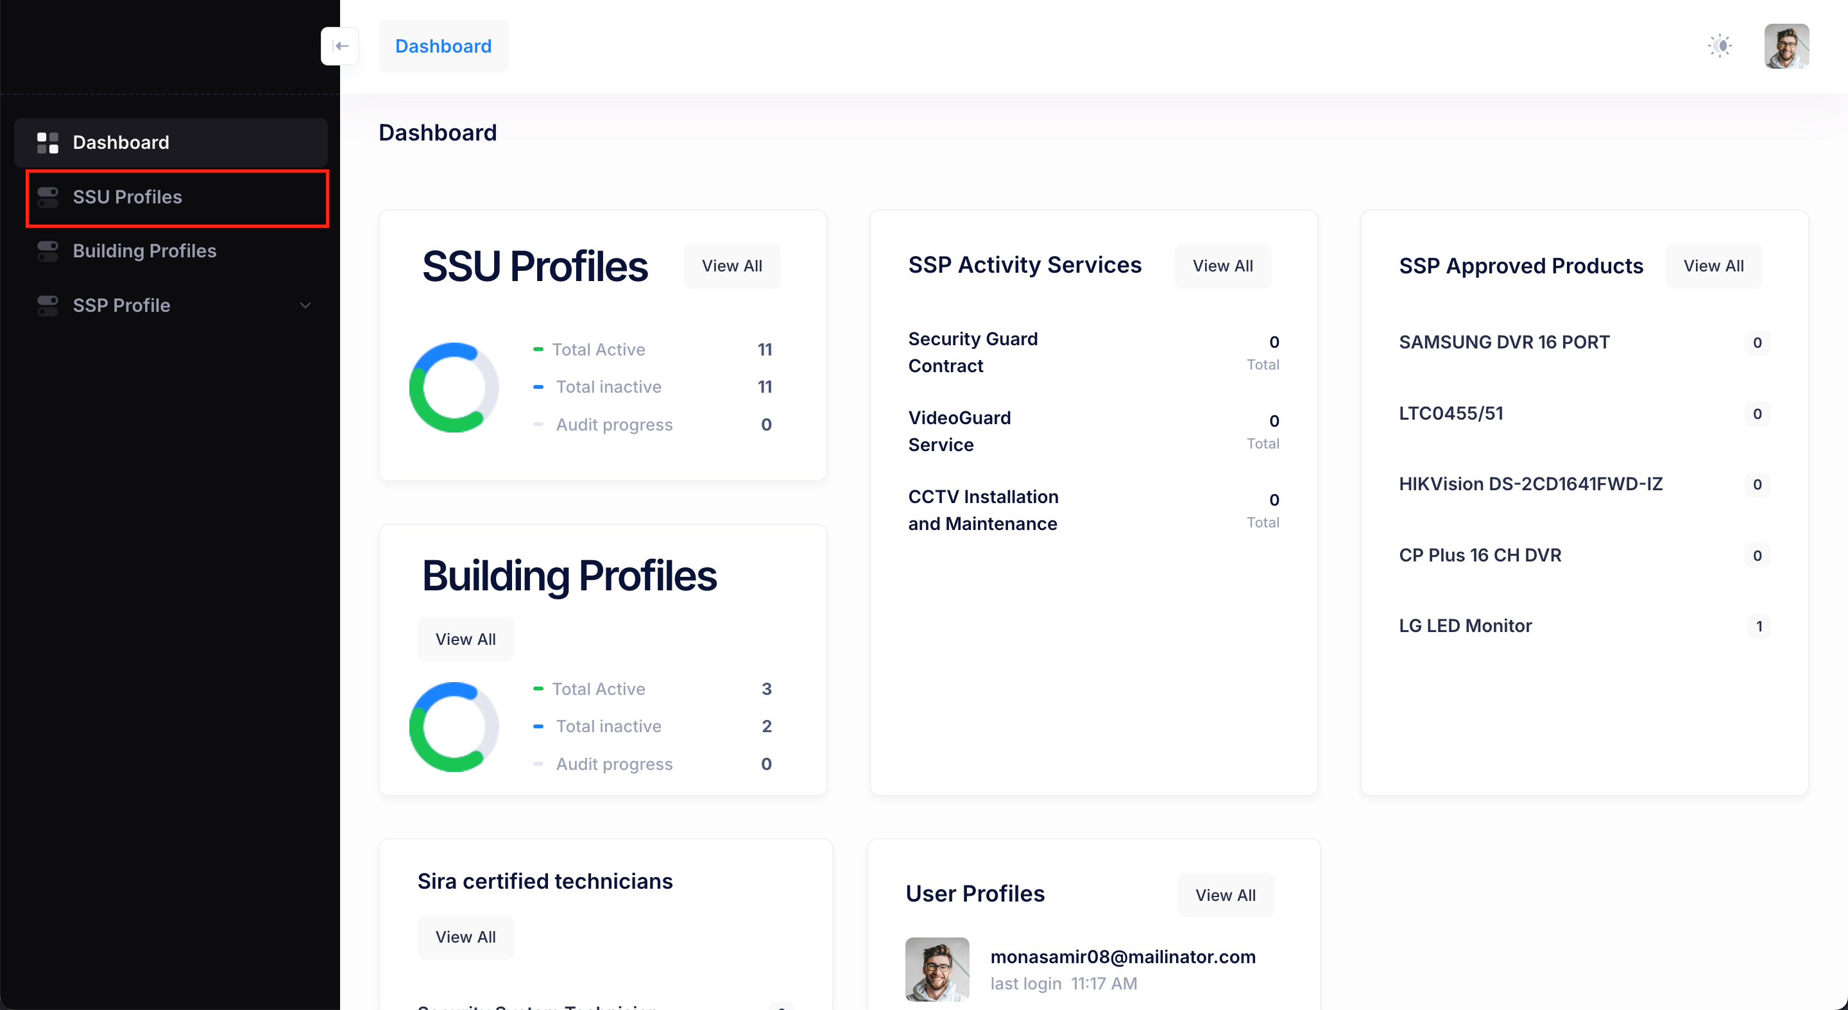This screenshot has width=1848, height=1010.
Task: Open View All for SSP Activity Services
Action: [1223, 266]
